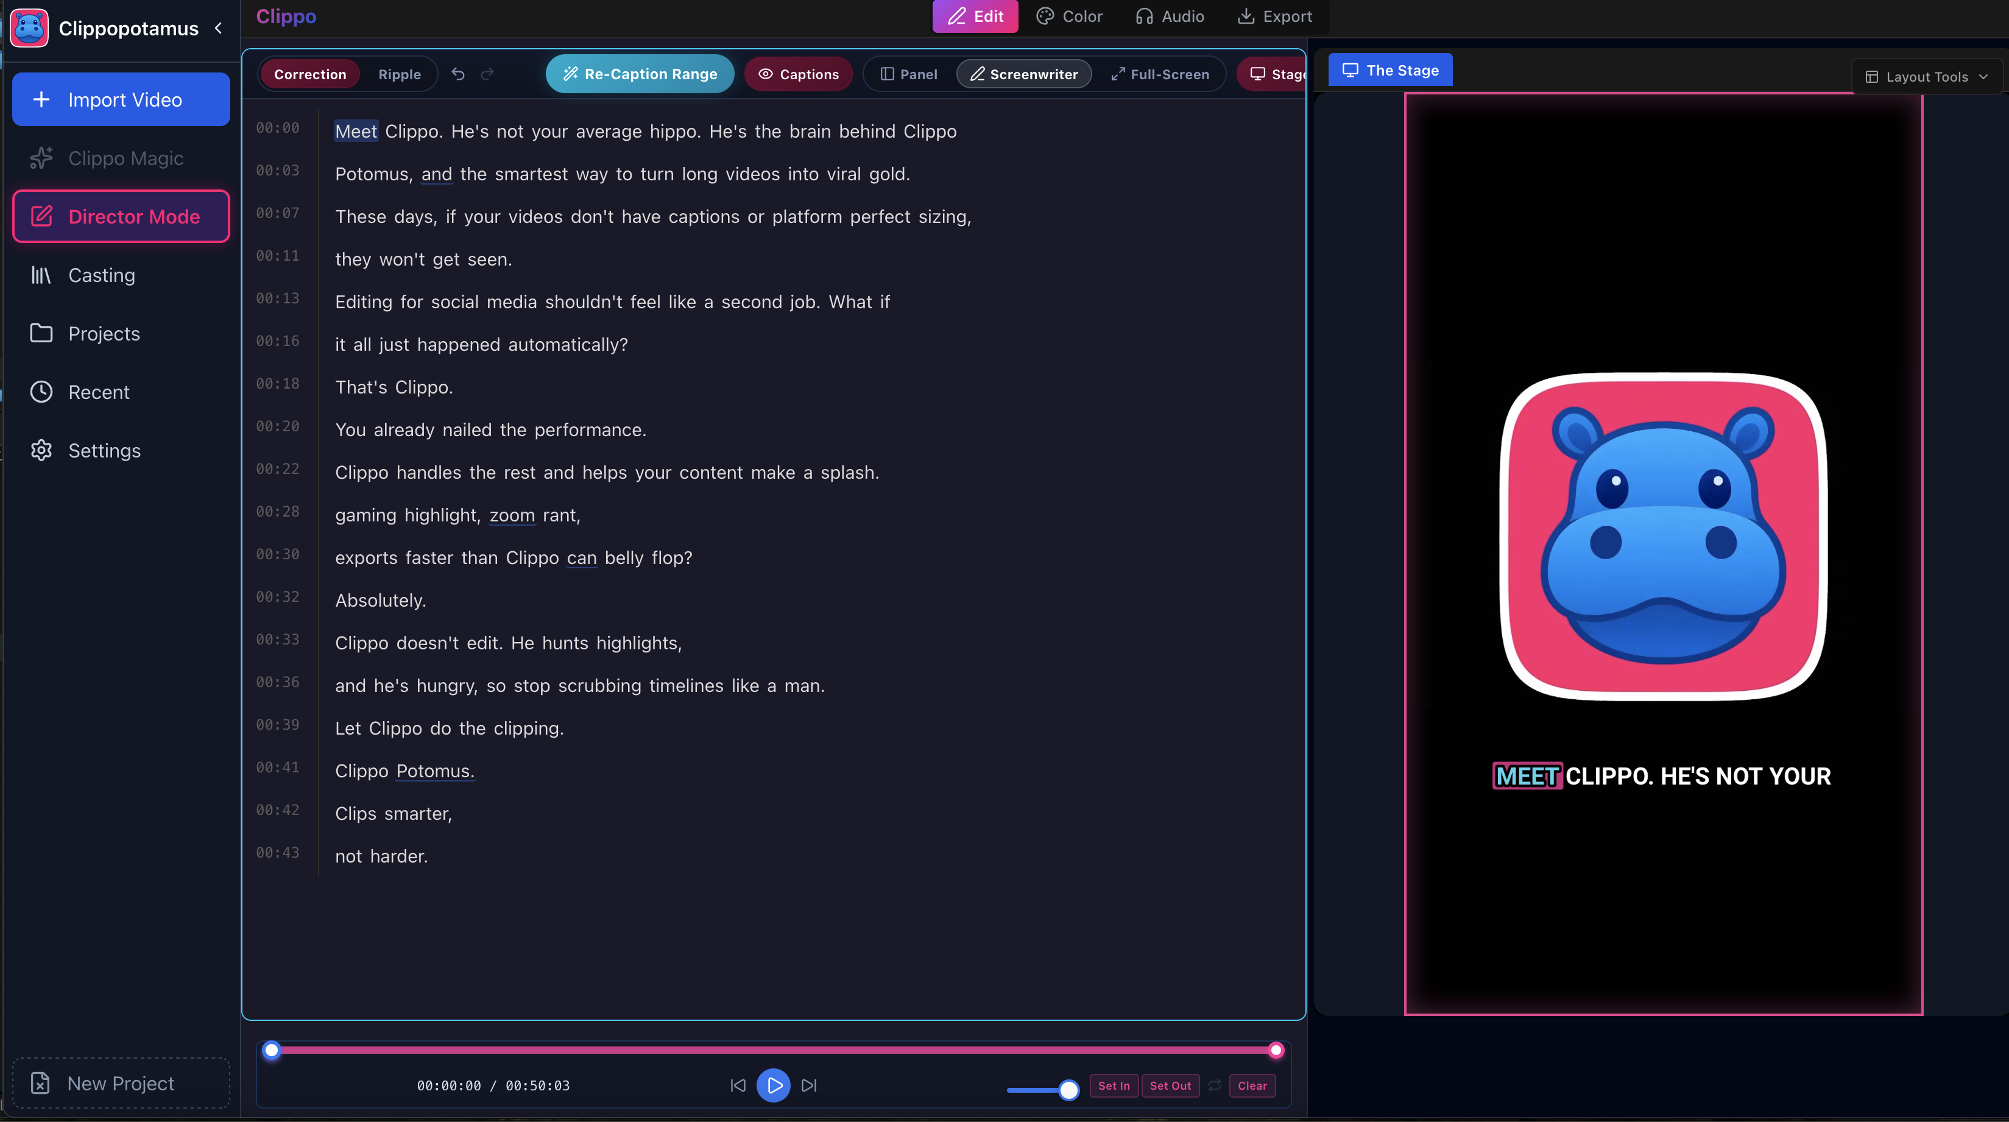Click the volume slider knob
2009x1122 pixels.
coord(1069,1089)
